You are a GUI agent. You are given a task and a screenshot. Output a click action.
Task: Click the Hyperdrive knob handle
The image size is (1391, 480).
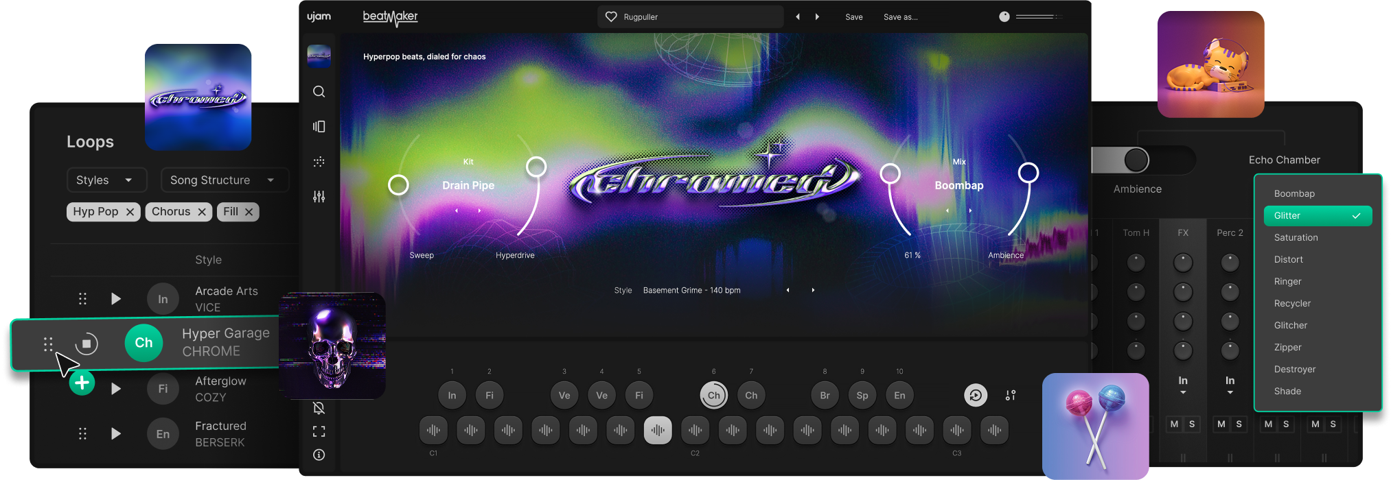pyautogui.click(x=536, y=167)
